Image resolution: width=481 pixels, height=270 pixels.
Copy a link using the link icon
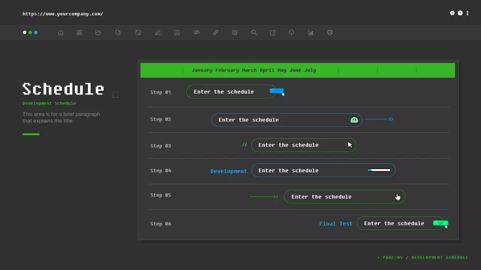[x=216, y=33]
